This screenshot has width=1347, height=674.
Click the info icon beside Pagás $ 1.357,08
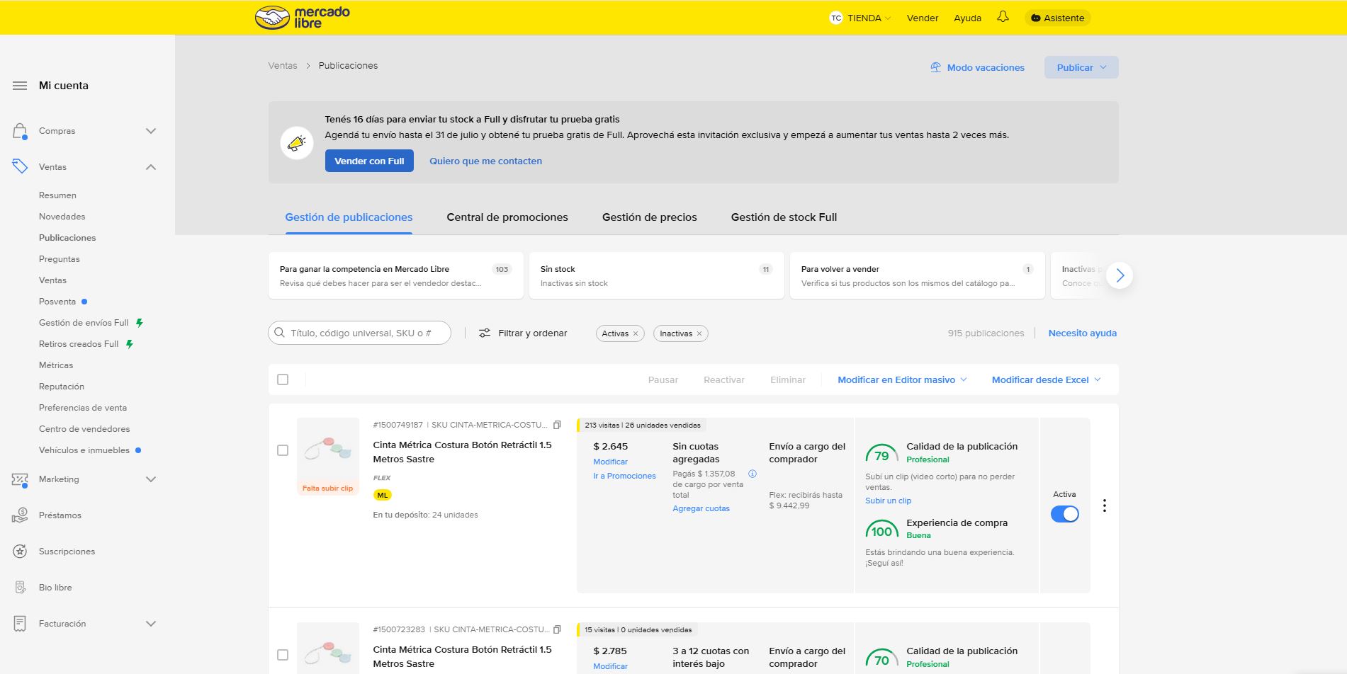coord(753,474)
